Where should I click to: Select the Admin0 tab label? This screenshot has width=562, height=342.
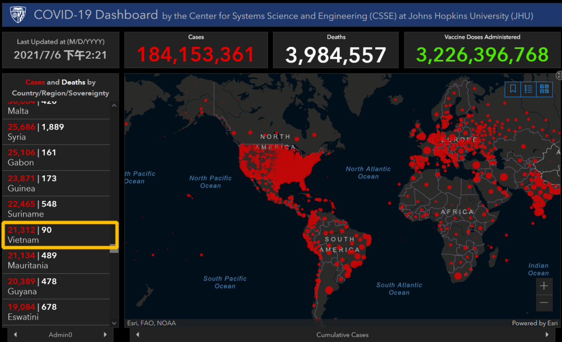click(60, 335)
